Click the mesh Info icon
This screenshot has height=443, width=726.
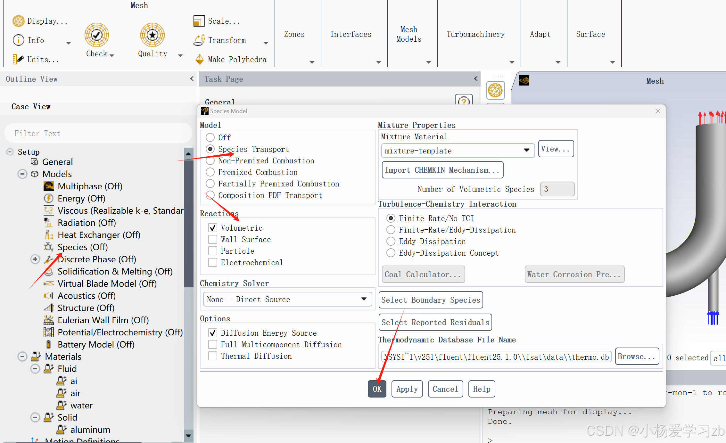pos(18,40)
